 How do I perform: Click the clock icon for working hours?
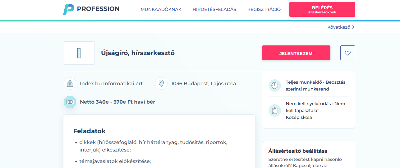coord(274,86)
